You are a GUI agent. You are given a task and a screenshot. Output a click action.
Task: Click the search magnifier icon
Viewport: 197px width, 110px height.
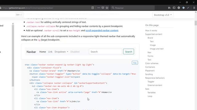pos(113,8)
